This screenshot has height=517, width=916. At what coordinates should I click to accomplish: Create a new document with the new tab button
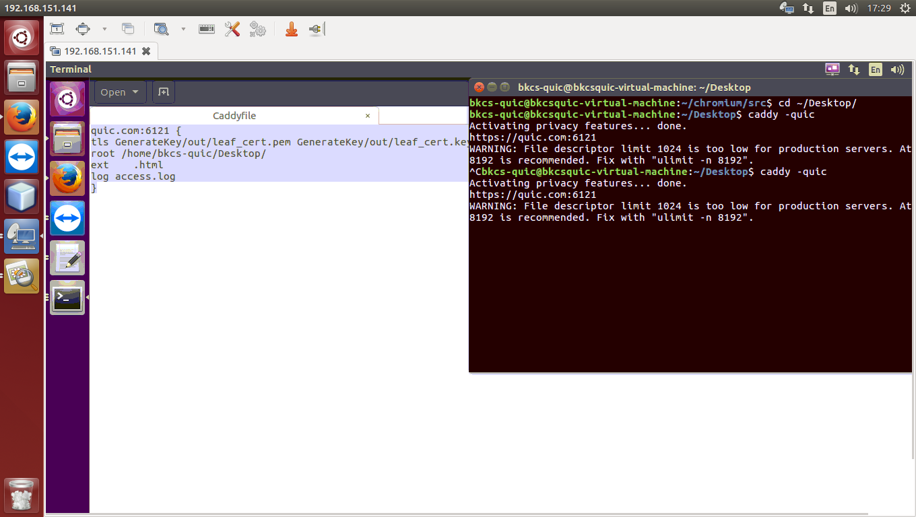pos(163,92)
